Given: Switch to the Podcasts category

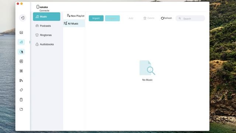Looking at the screenshot, I should 46,26.
